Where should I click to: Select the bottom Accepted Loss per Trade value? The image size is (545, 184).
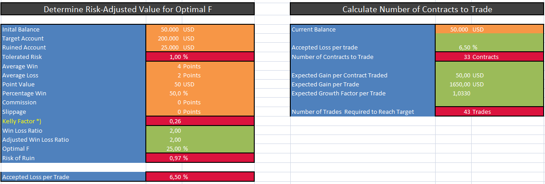pyautogui.click(x=200, y=177)
